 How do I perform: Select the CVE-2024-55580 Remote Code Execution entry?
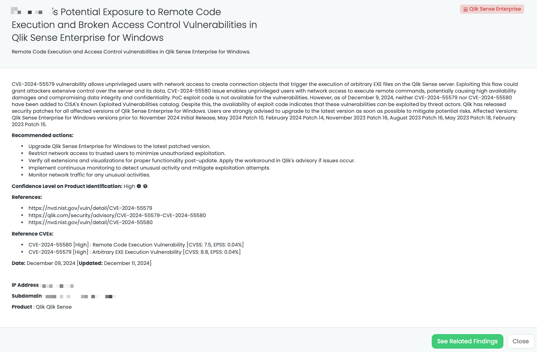[x=136, y=245]
